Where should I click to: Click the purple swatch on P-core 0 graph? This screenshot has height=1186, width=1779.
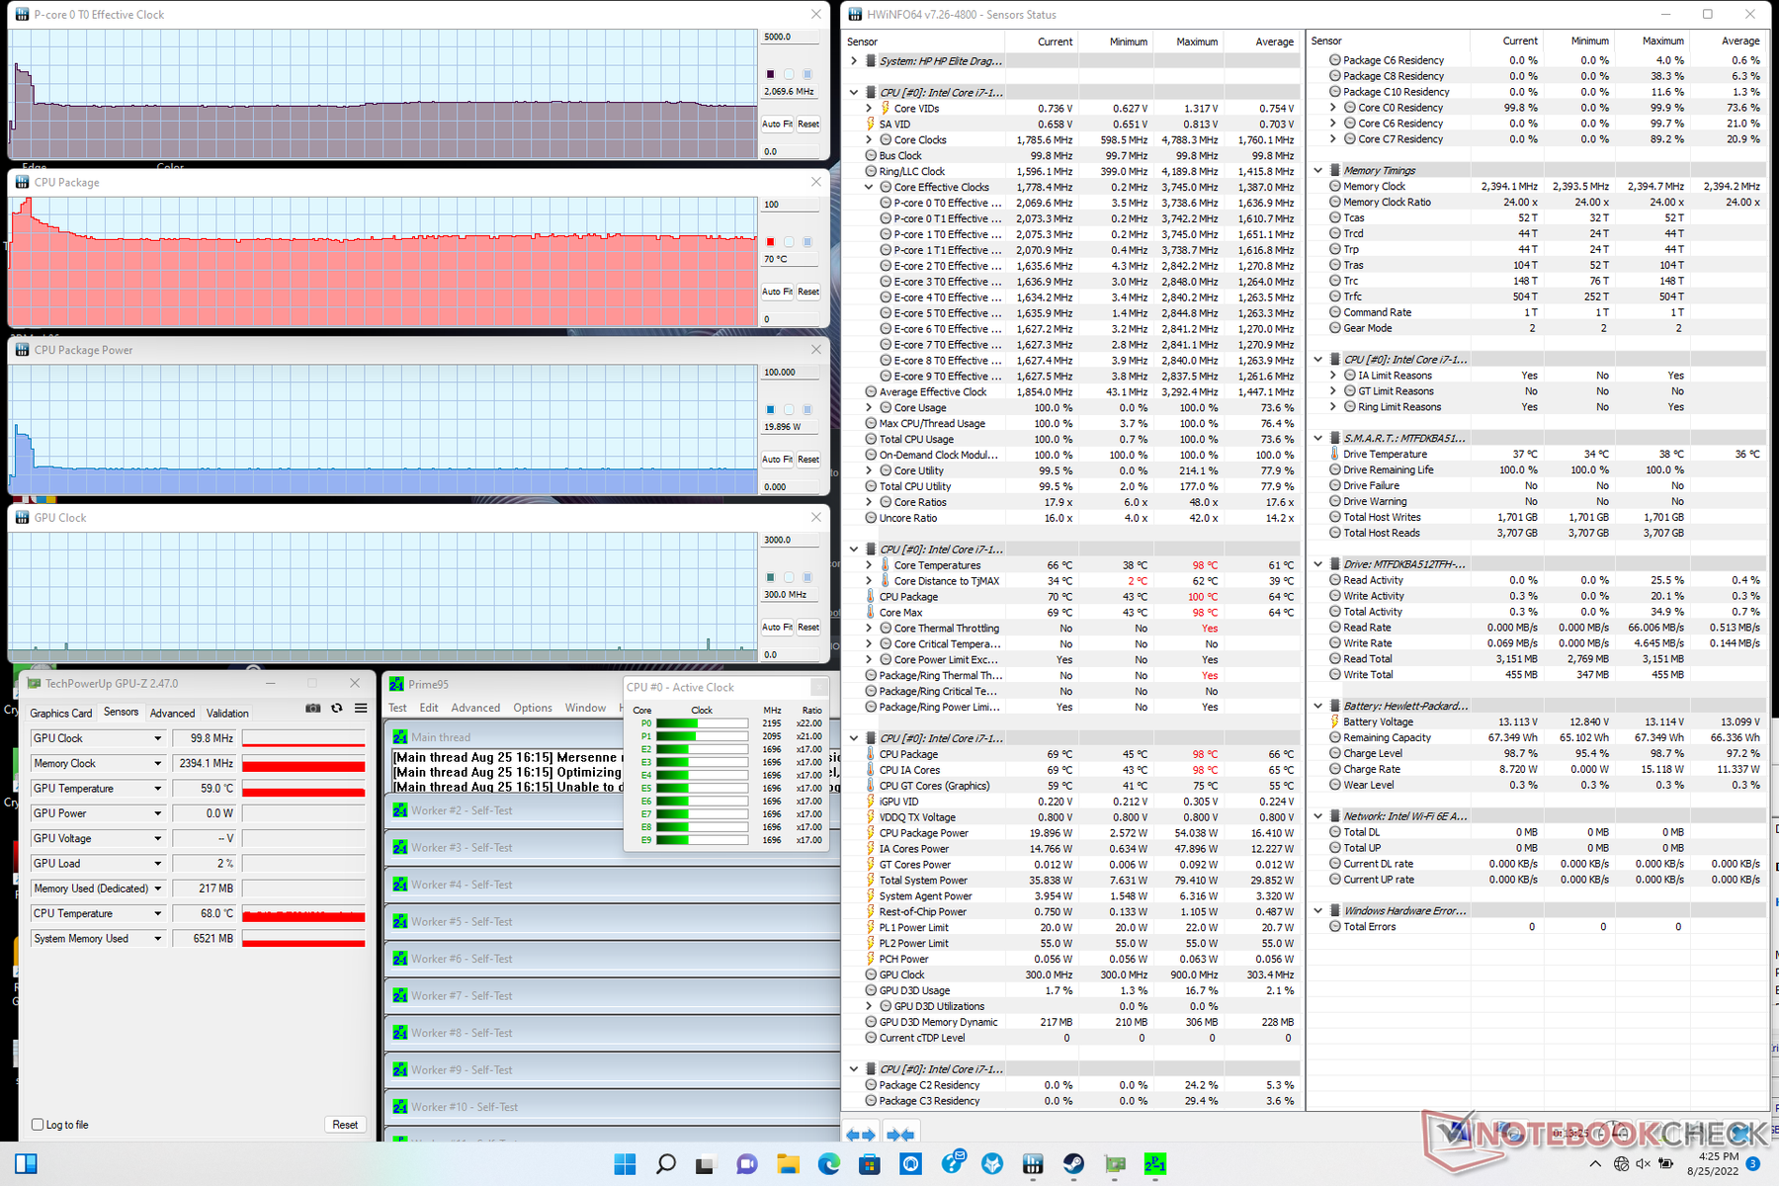point(770,74)
